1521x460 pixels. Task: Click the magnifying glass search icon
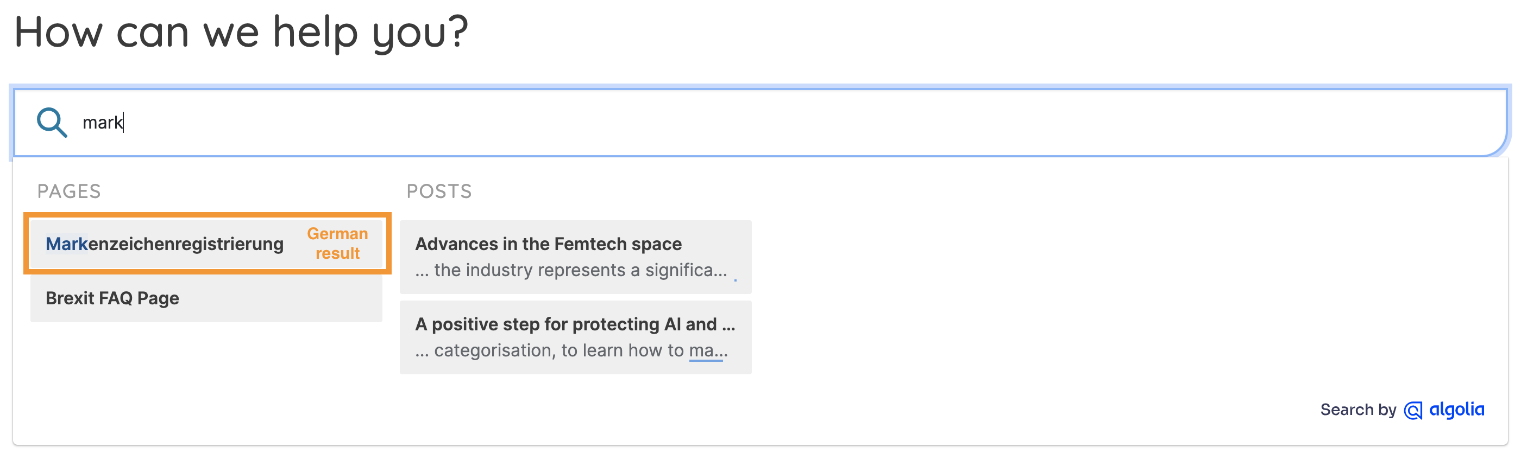point(52,122)
